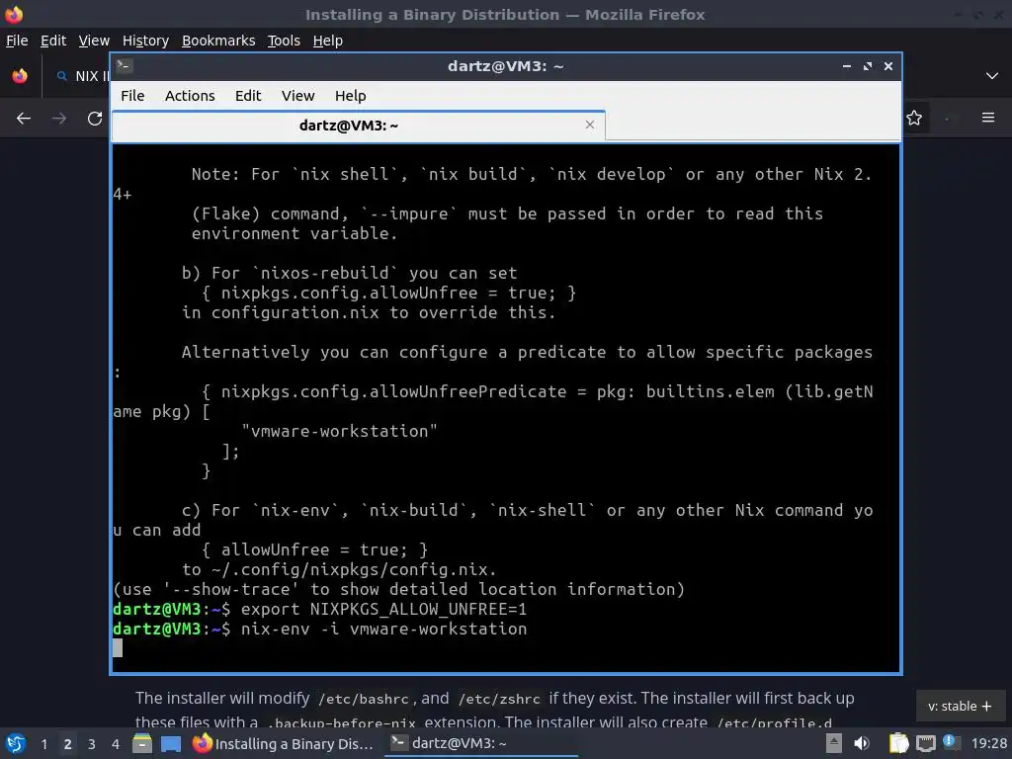Click the 'nix-env -i vmware-workstation' command line

[x=384, y=629]
